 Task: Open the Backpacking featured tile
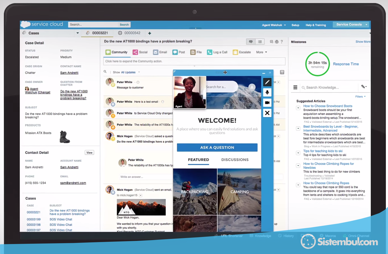pos(195,192)
